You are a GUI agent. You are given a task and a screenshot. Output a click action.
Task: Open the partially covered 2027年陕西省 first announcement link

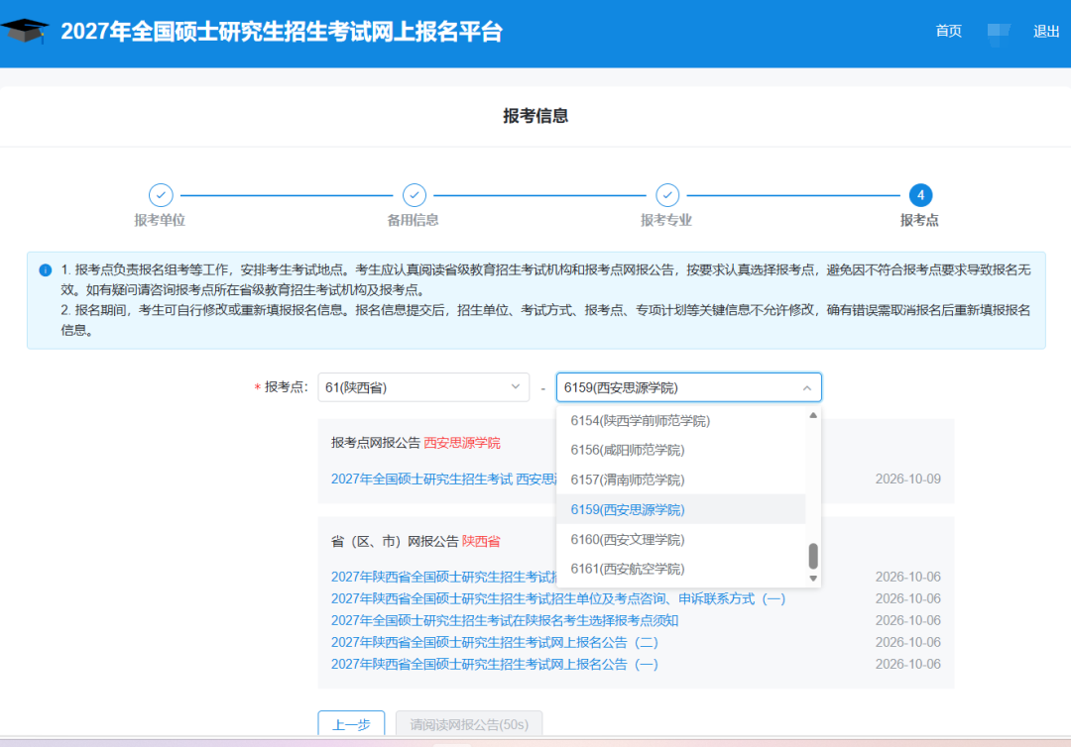click(x=444, y=578)
